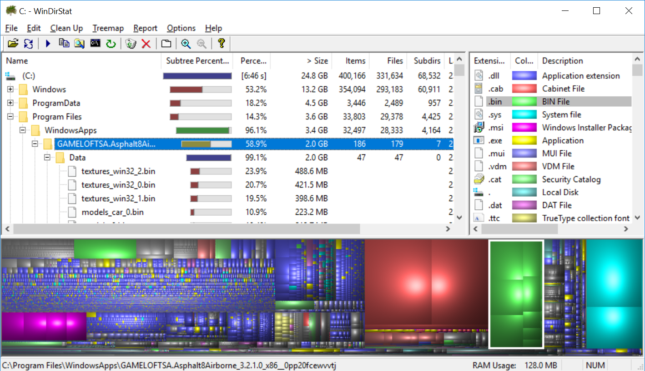Open the Clean Up menu
Image resolution: width=645 pixels, height=371 pixels.
(x=66, y=28)
